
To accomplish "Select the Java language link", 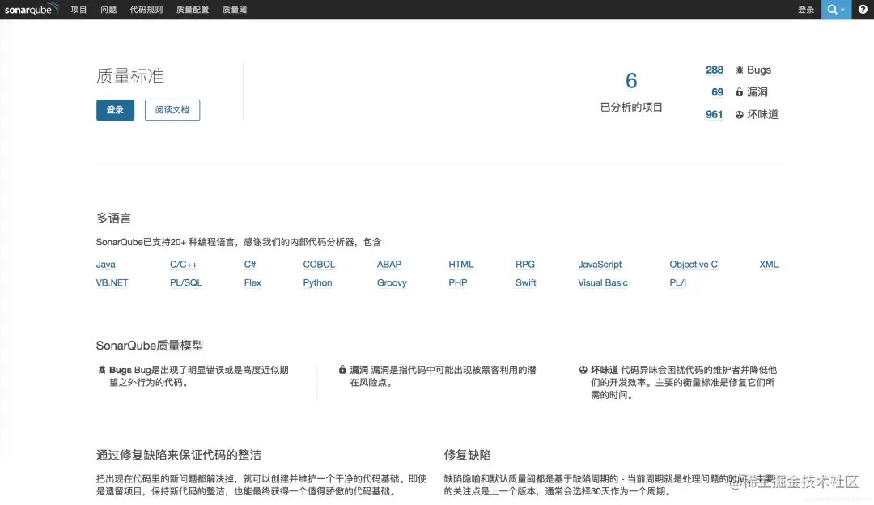I will pos(105,264).
